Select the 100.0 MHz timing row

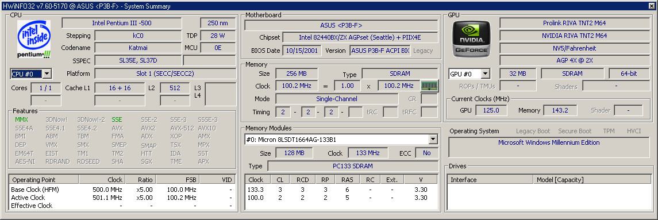pyautogui.click(x=341, y=198)
